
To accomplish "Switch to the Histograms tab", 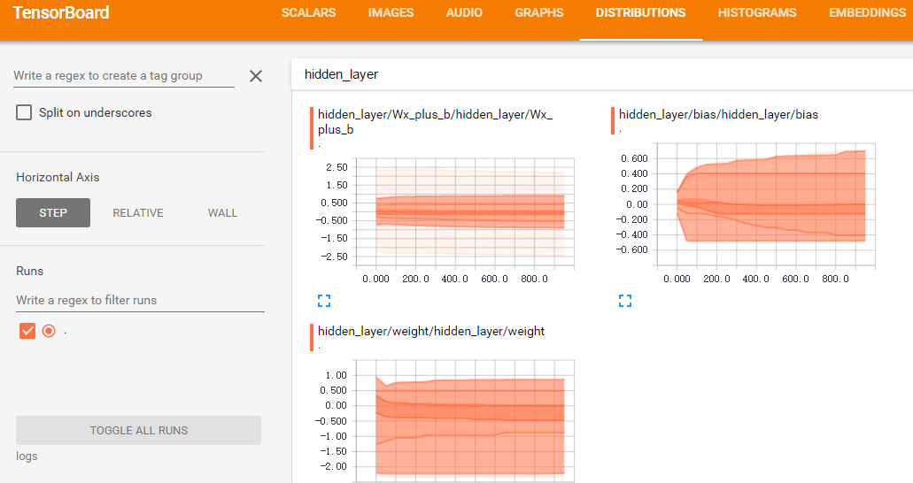I will pyautogui.click(x=756, y=13).
